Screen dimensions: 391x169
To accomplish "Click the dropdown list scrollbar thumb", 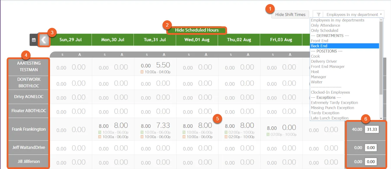I will click(x=381, y=58).
